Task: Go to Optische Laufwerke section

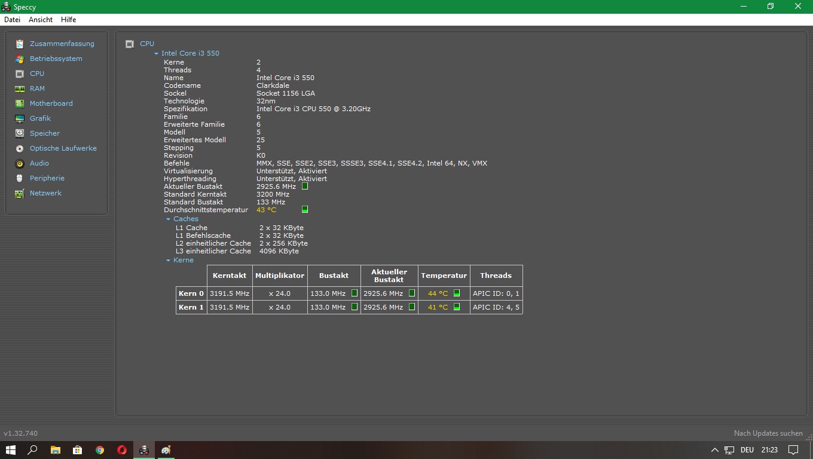Action: (x=63, y=148)
